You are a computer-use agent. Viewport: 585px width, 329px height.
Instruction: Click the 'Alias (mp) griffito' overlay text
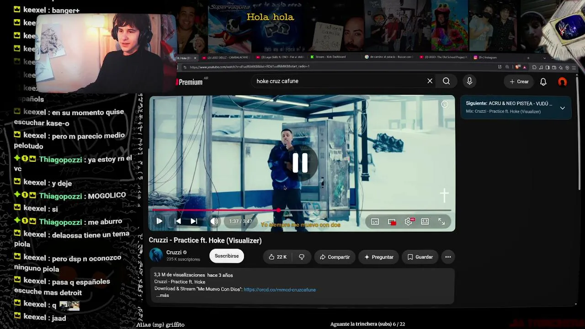tap(160, 324)
